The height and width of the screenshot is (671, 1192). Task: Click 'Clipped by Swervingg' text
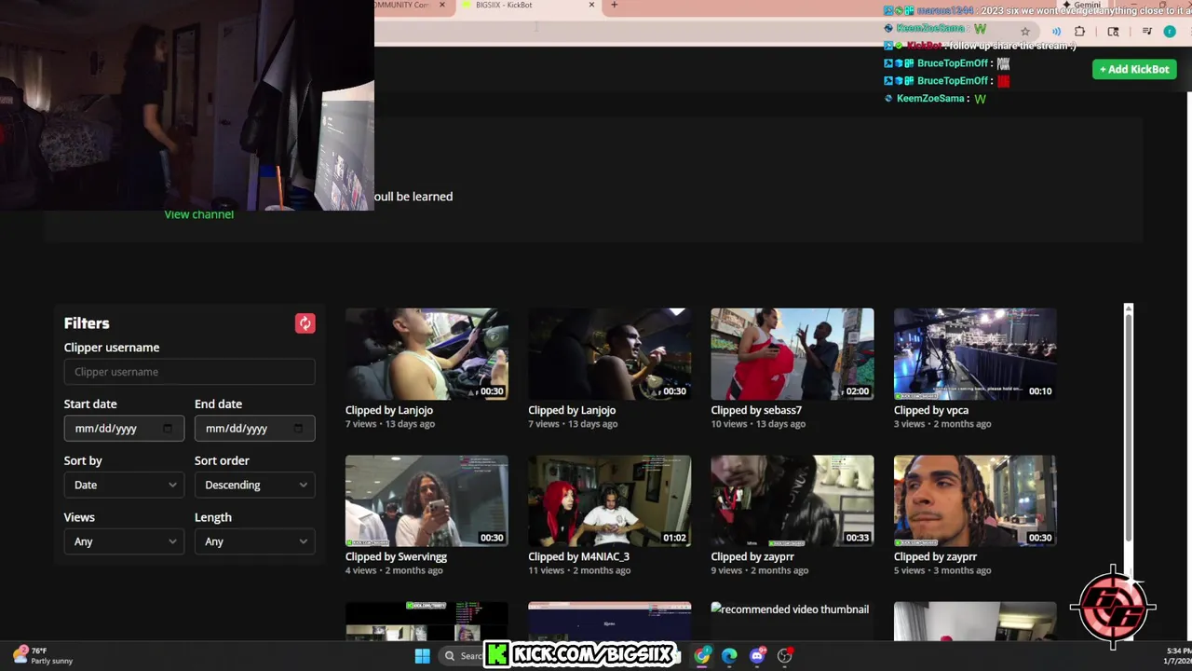click(x=396, y=557)
